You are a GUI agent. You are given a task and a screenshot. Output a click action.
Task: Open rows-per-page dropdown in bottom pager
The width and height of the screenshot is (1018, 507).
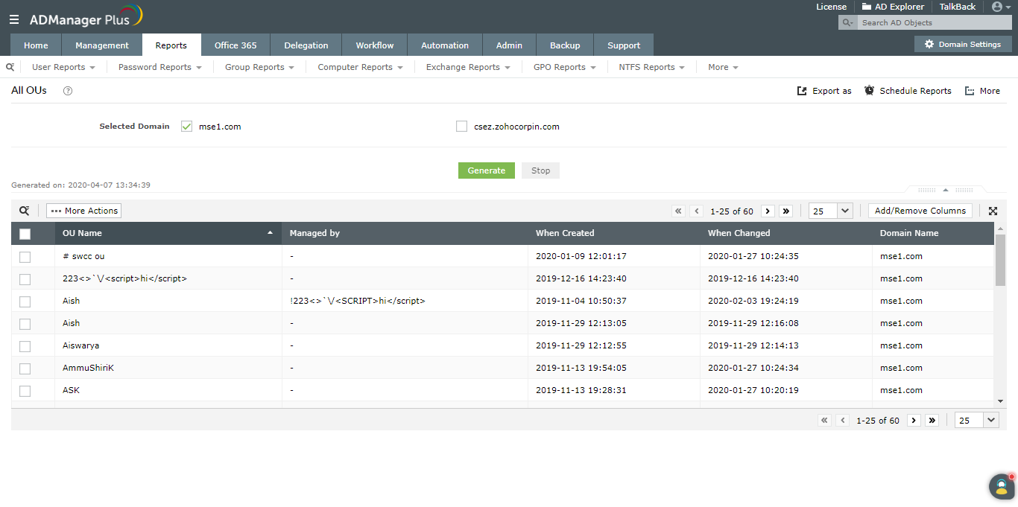tap(976, 420)
